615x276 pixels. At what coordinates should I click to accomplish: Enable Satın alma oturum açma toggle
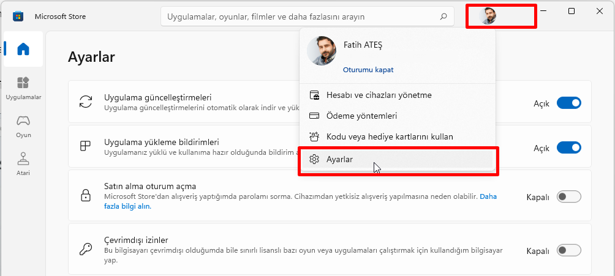click(568, 197)
